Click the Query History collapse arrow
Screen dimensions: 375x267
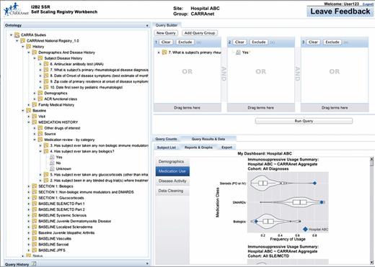[x=147, y=263]
